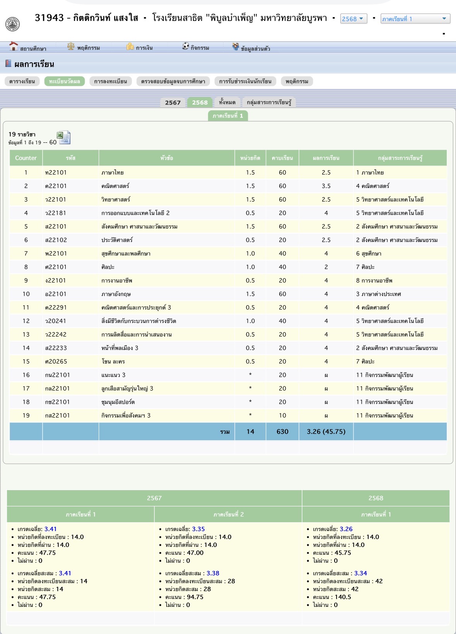The height and width of the screenshot is (634, 456).
Task: Open the 2568 academic year dropdown
Action: tap(354, 19)
